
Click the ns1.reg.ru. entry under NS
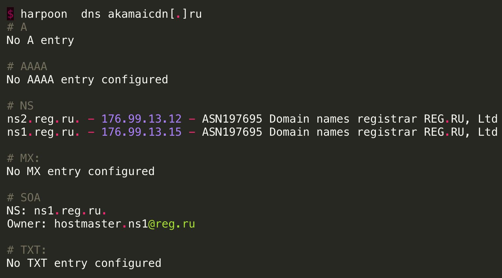pyautogui.click(x=43, y=132)
